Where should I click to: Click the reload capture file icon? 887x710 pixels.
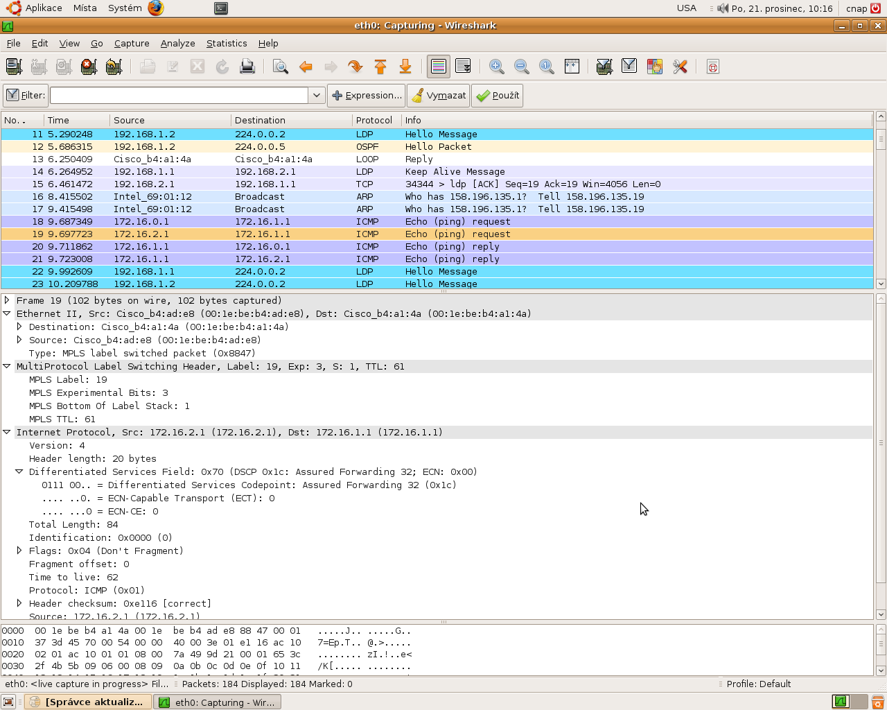222,67
